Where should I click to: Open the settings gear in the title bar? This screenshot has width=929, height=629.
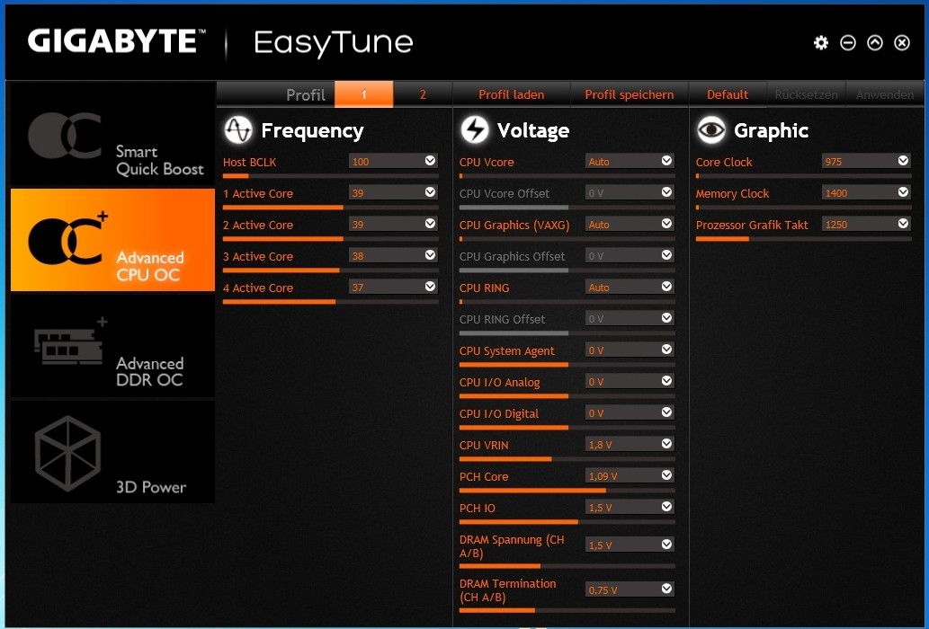point(820,42)
